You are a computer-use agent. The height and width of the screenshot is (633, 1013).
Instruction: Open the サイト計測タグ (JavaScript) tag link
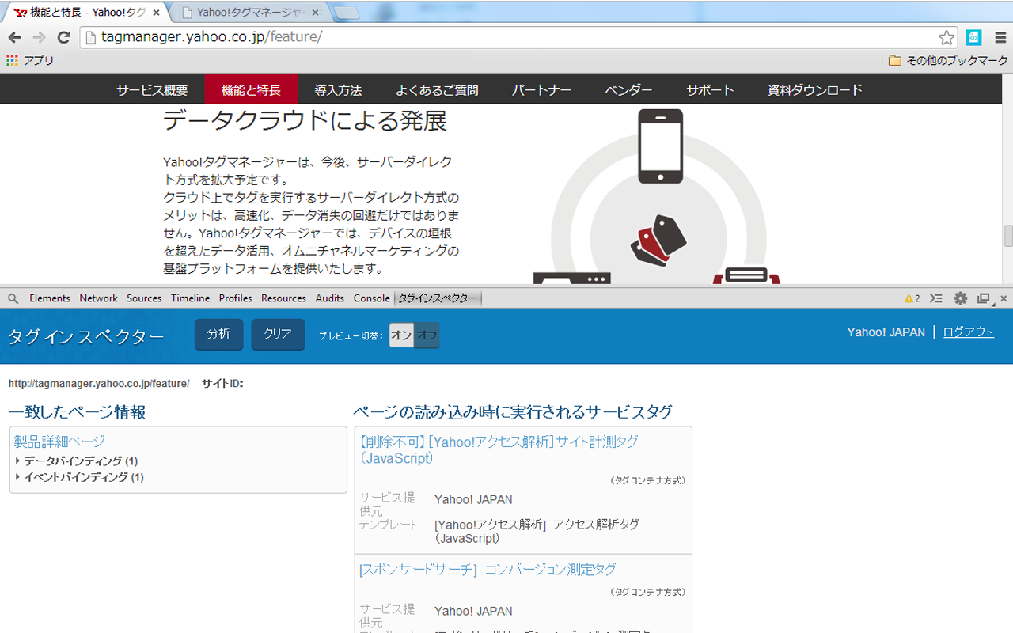499,449
